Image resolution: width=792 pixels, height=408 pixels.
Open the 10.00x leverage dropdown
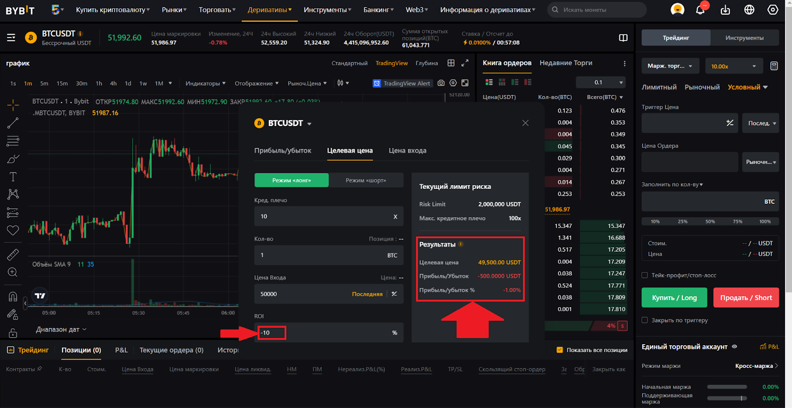pyautogui.click(x=733, y=66)
